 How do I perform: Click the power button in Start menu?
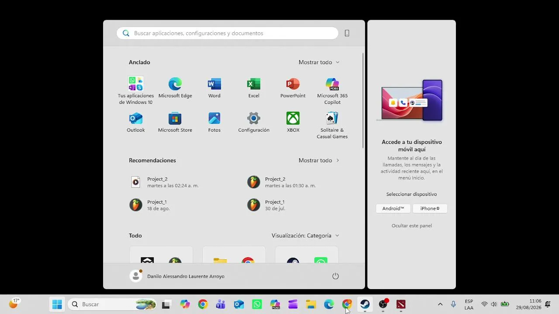[335, 276]
